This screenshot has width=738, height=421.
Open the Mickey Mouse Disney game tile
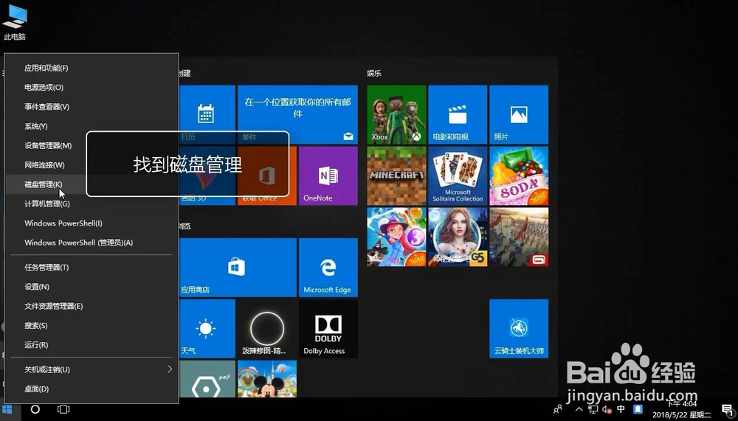267,379
